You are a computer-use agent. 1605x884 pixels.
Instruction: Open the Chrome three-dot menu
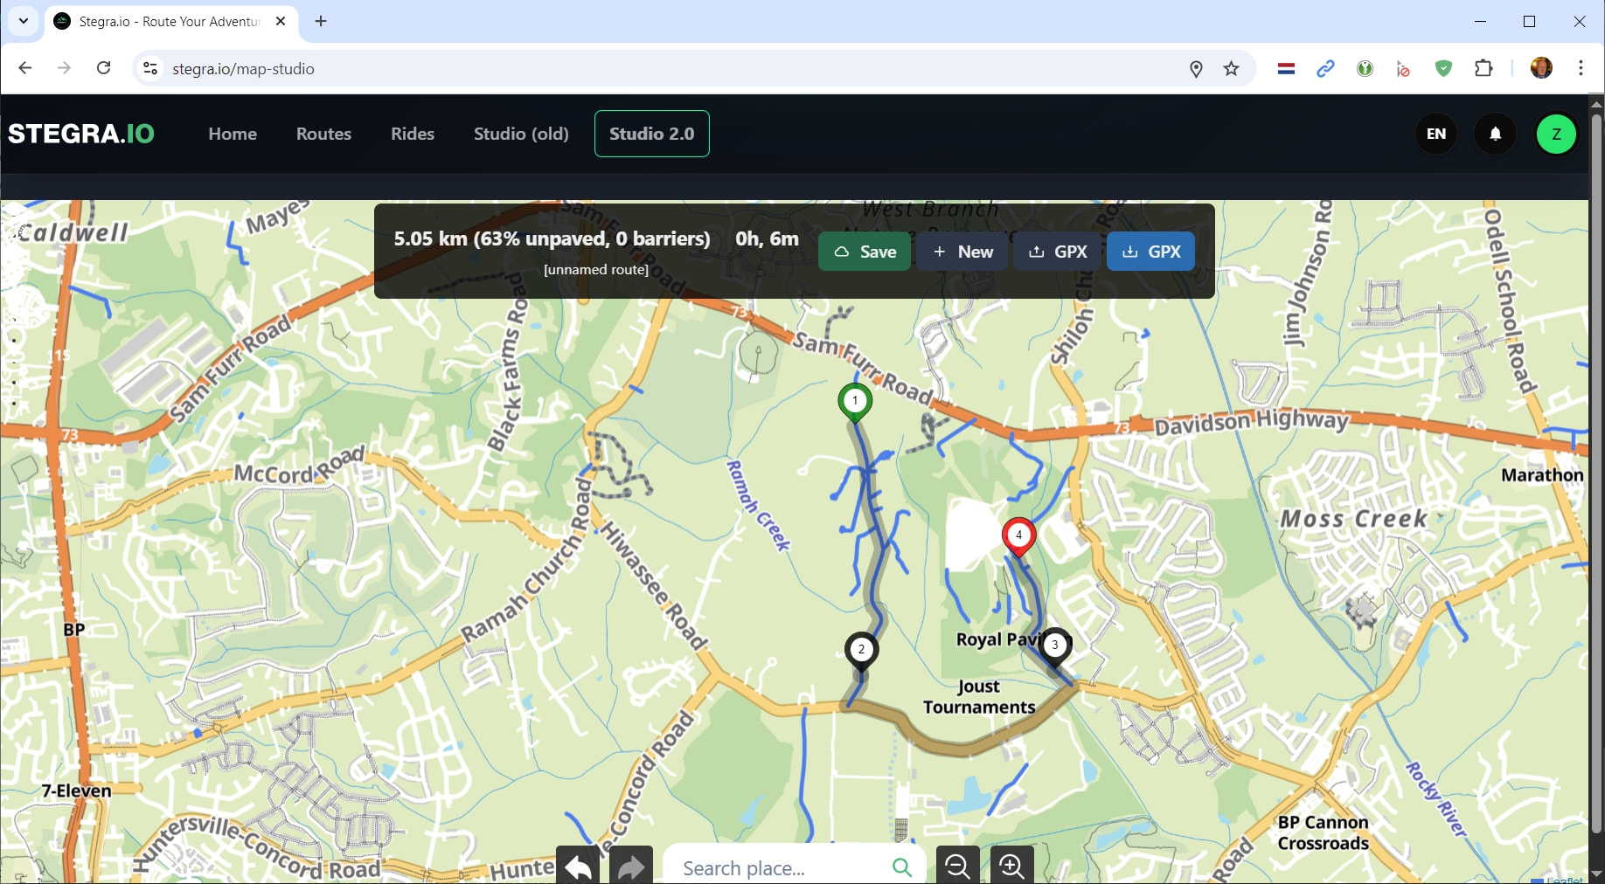point(1581,68)
